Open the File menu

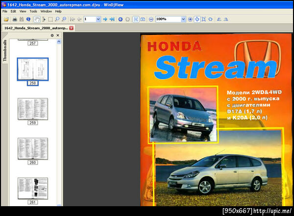(5, 11)
